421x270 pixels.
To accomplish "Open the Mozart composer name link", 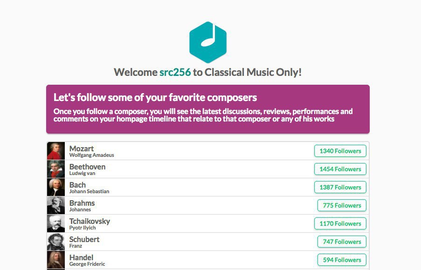I will [82, 148].
